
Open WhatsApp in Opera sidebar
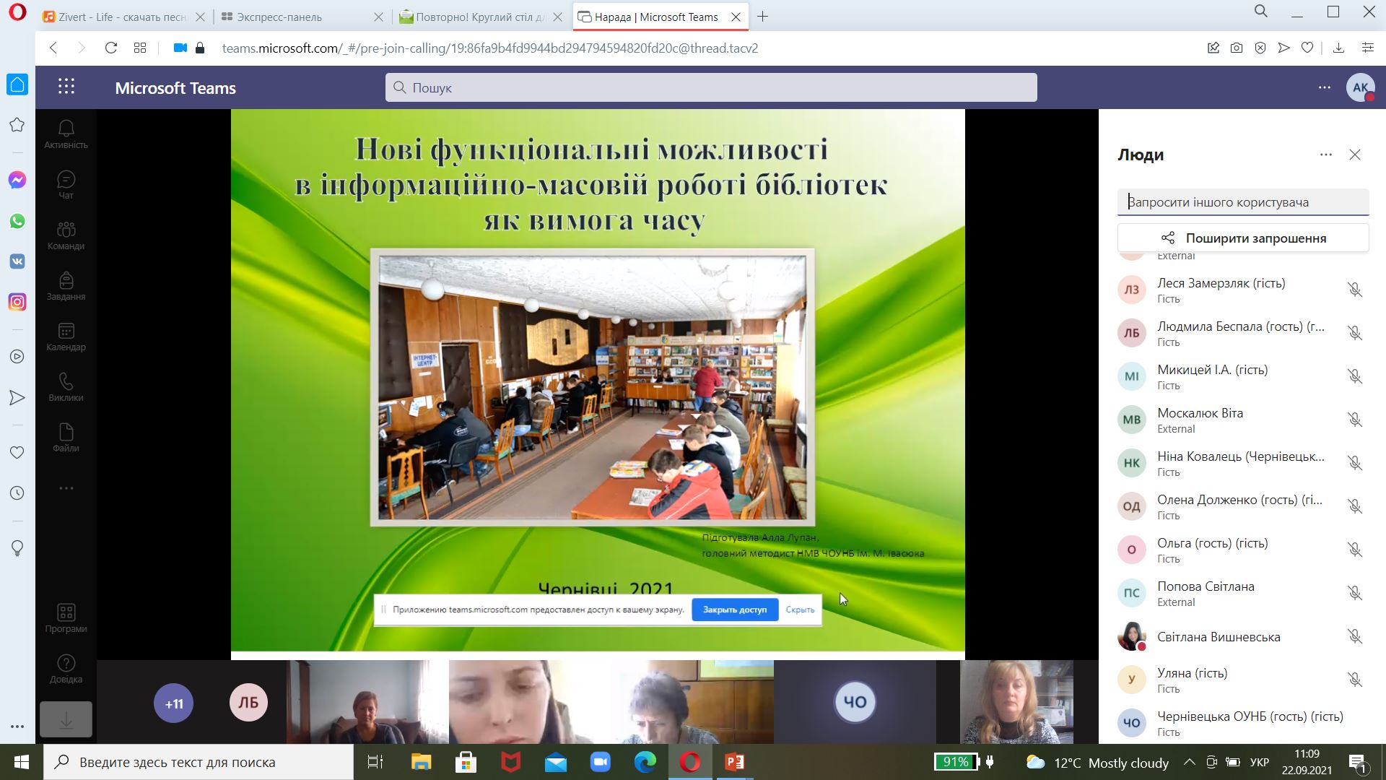(x=17, y=221)
